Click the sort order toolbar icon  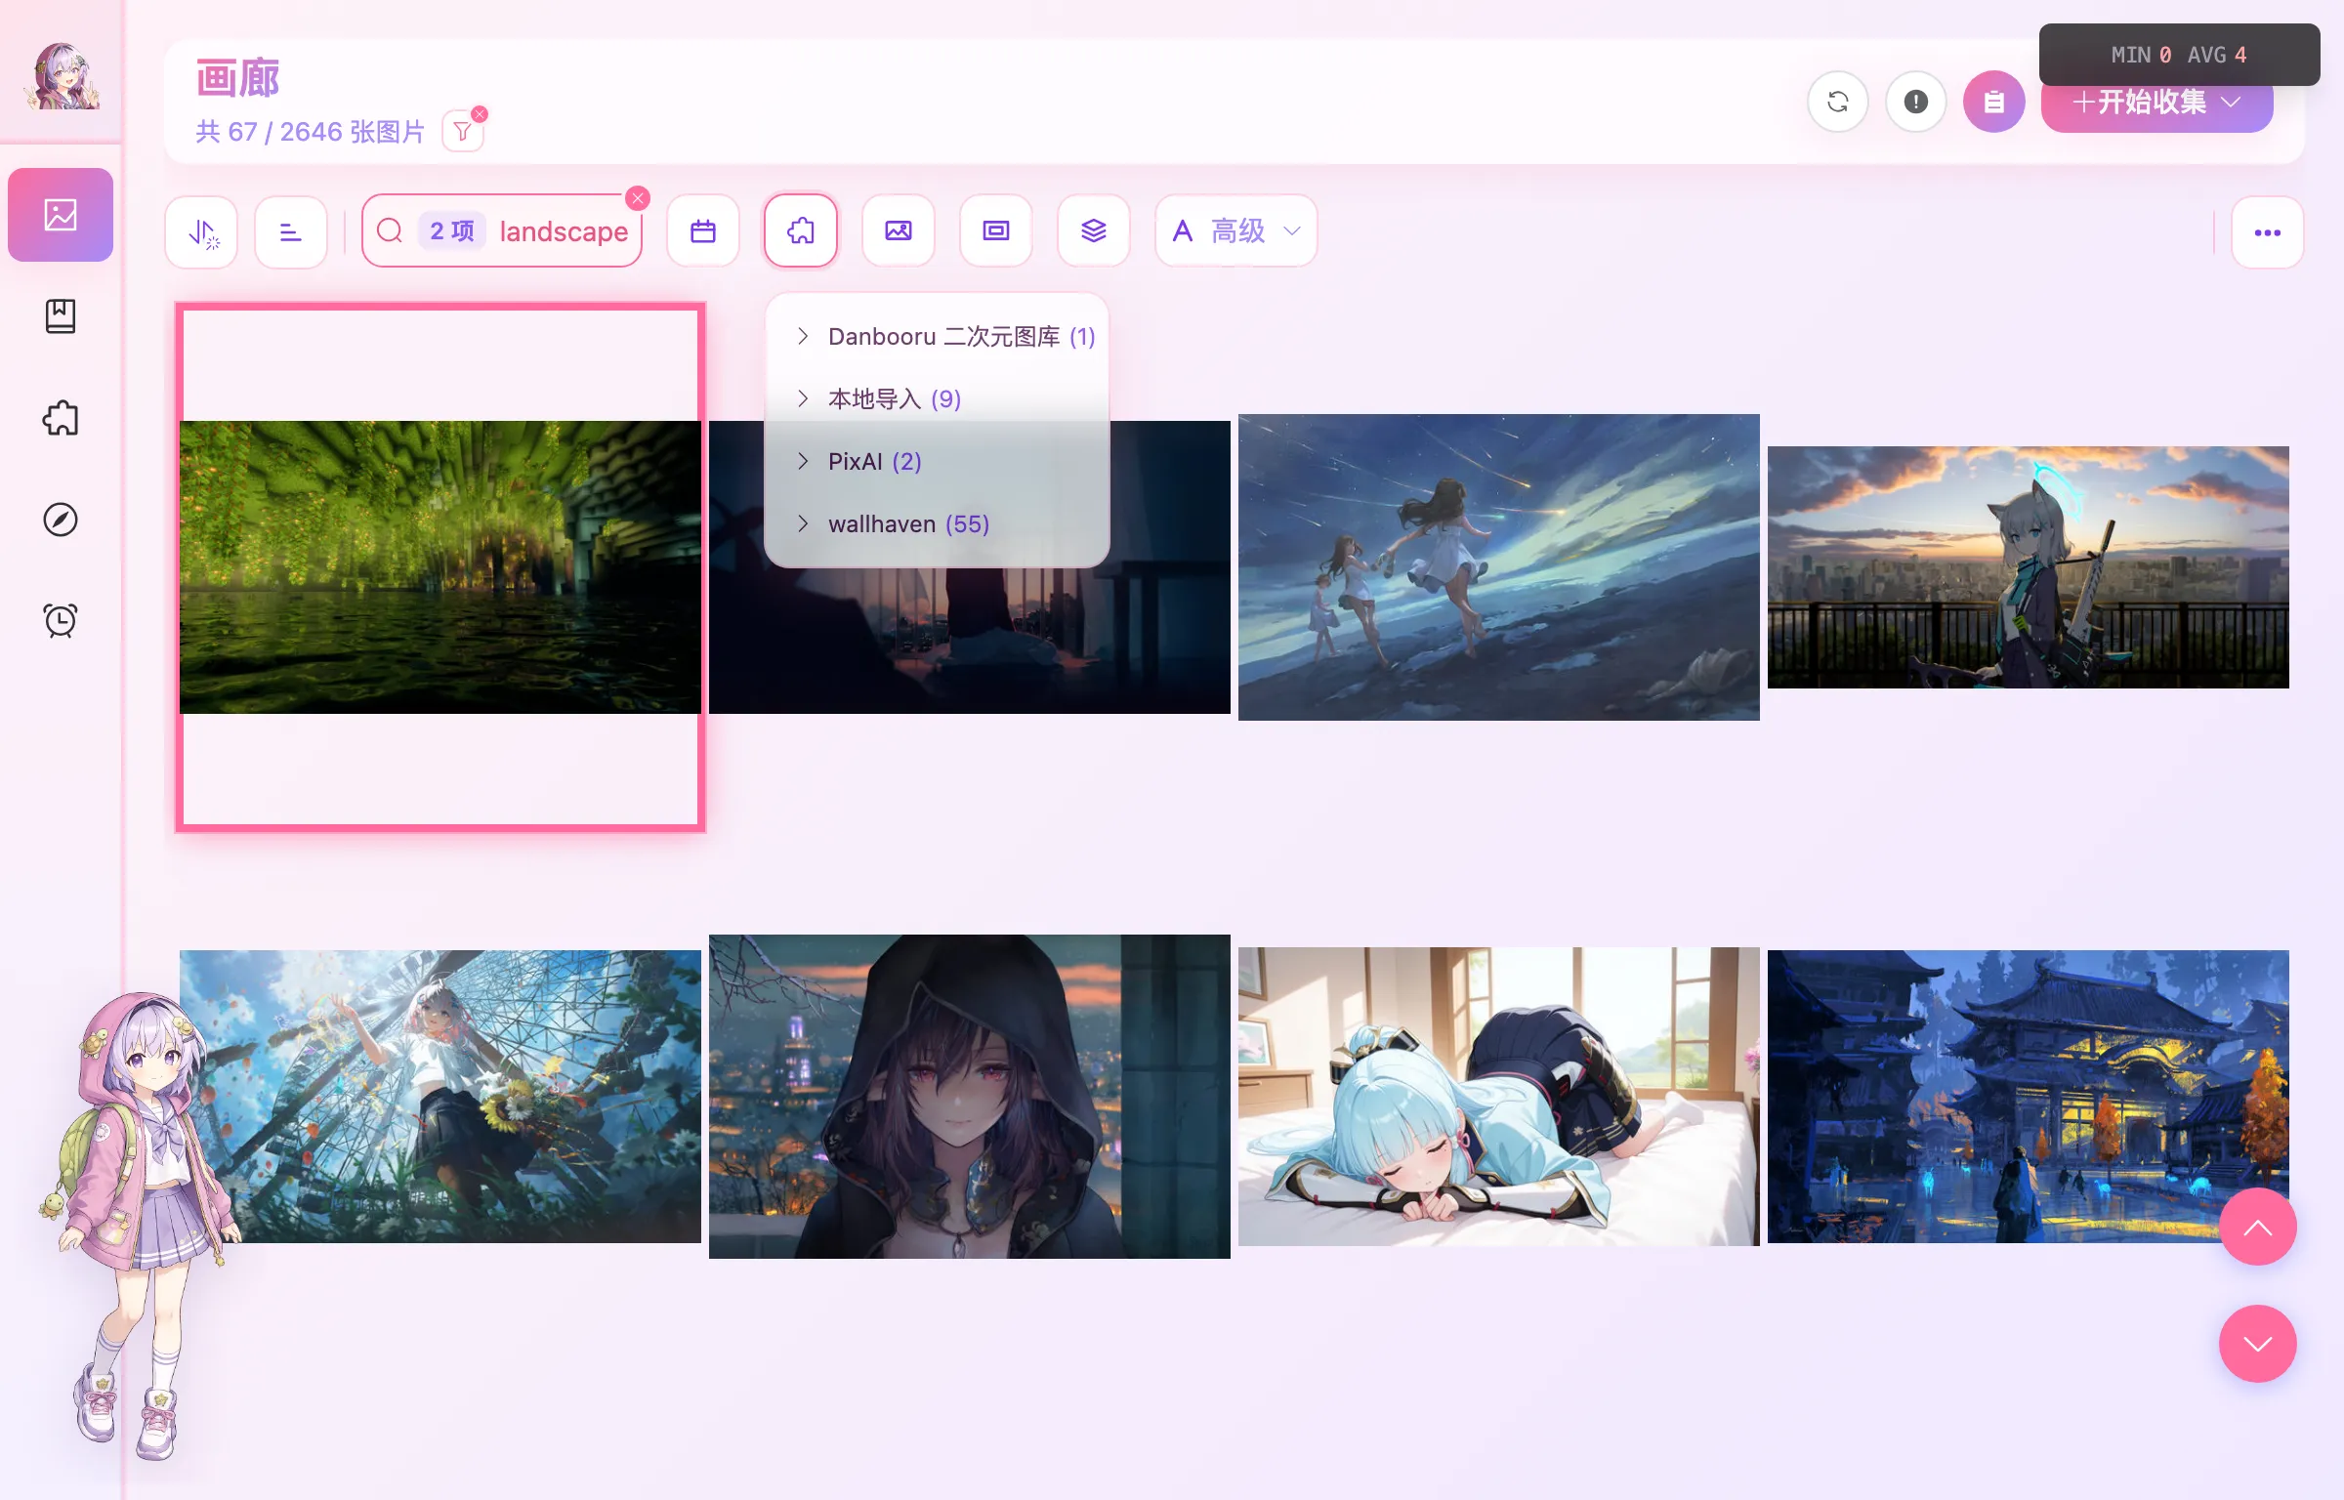[202, 231]
